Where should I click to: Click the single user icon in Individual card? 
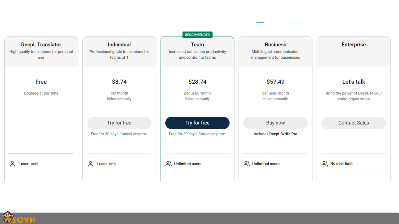click(x=91, y=164)
